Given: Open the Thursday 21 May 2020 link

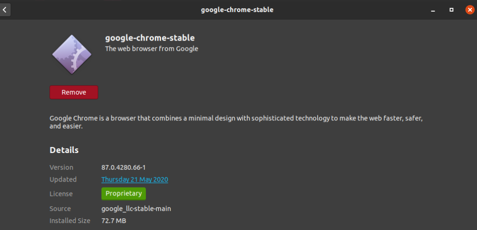Looking at the screenshot, I should pos(135,180).
